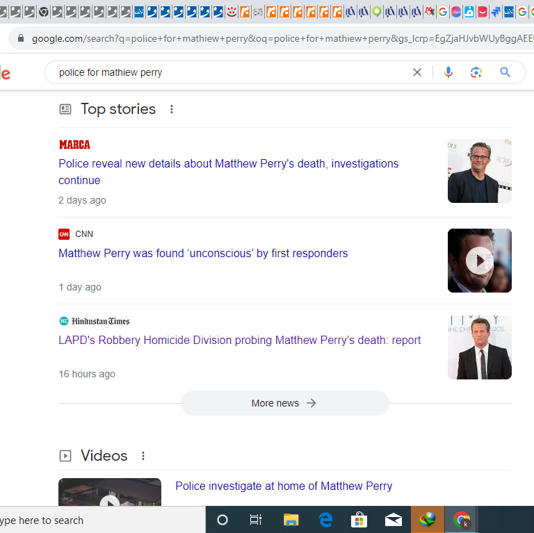The image size is (534, 533).
Task: Open 'Police investigate at home' video link
Action: tap(284, 486)
